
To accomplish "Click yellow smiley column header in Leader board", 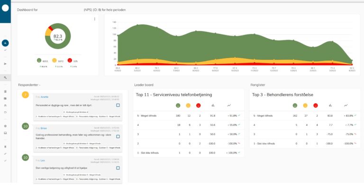I will pyautogui.click(x=188, y=105).
